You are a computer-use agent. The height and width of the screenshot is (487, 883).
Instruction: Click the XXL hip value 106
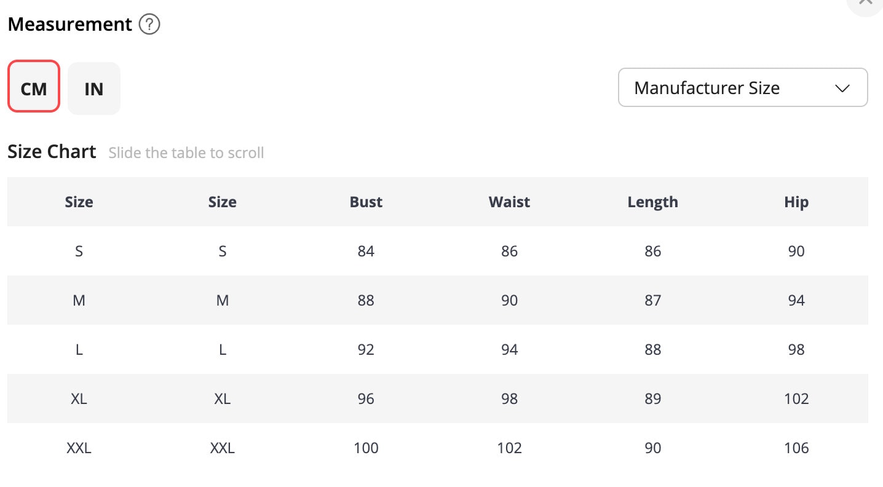click(x=796, y=448)
